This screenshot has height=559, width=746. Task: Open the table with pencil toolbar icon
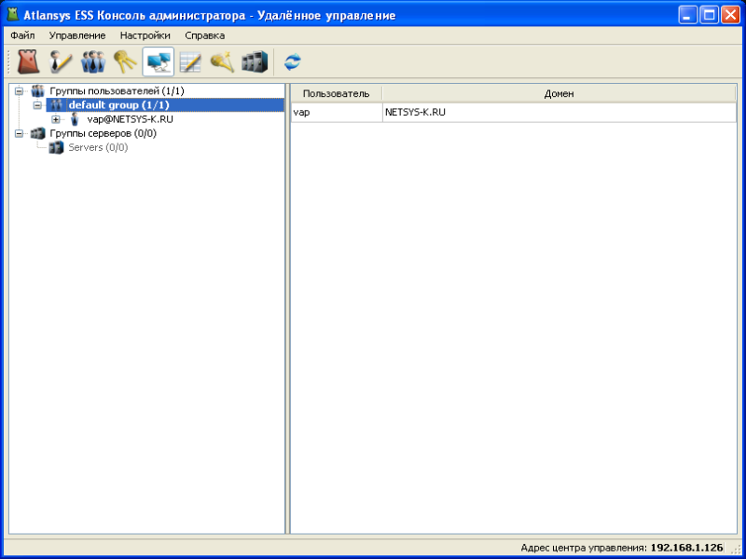tap(190, 61)
